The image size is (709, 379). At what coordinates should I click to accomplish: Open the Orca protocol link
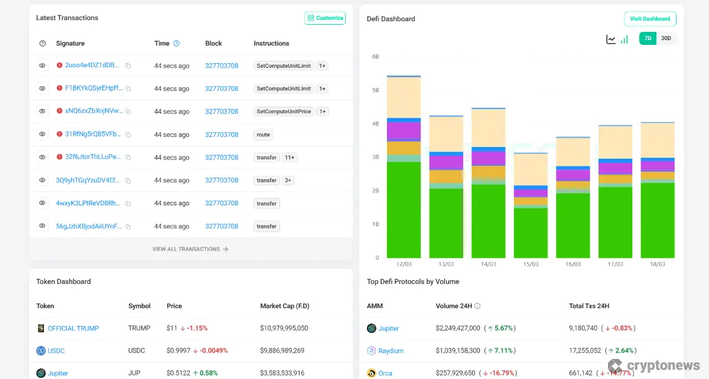click(x=385, y=373)
